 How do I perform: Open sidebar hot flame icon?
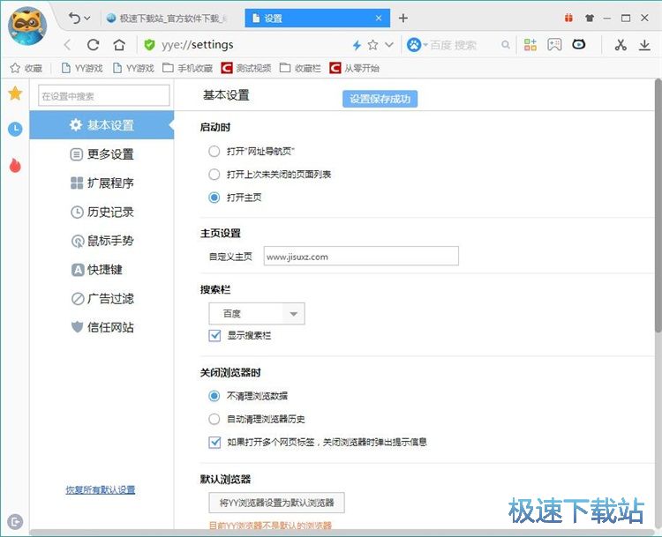[x=15, y=166]
